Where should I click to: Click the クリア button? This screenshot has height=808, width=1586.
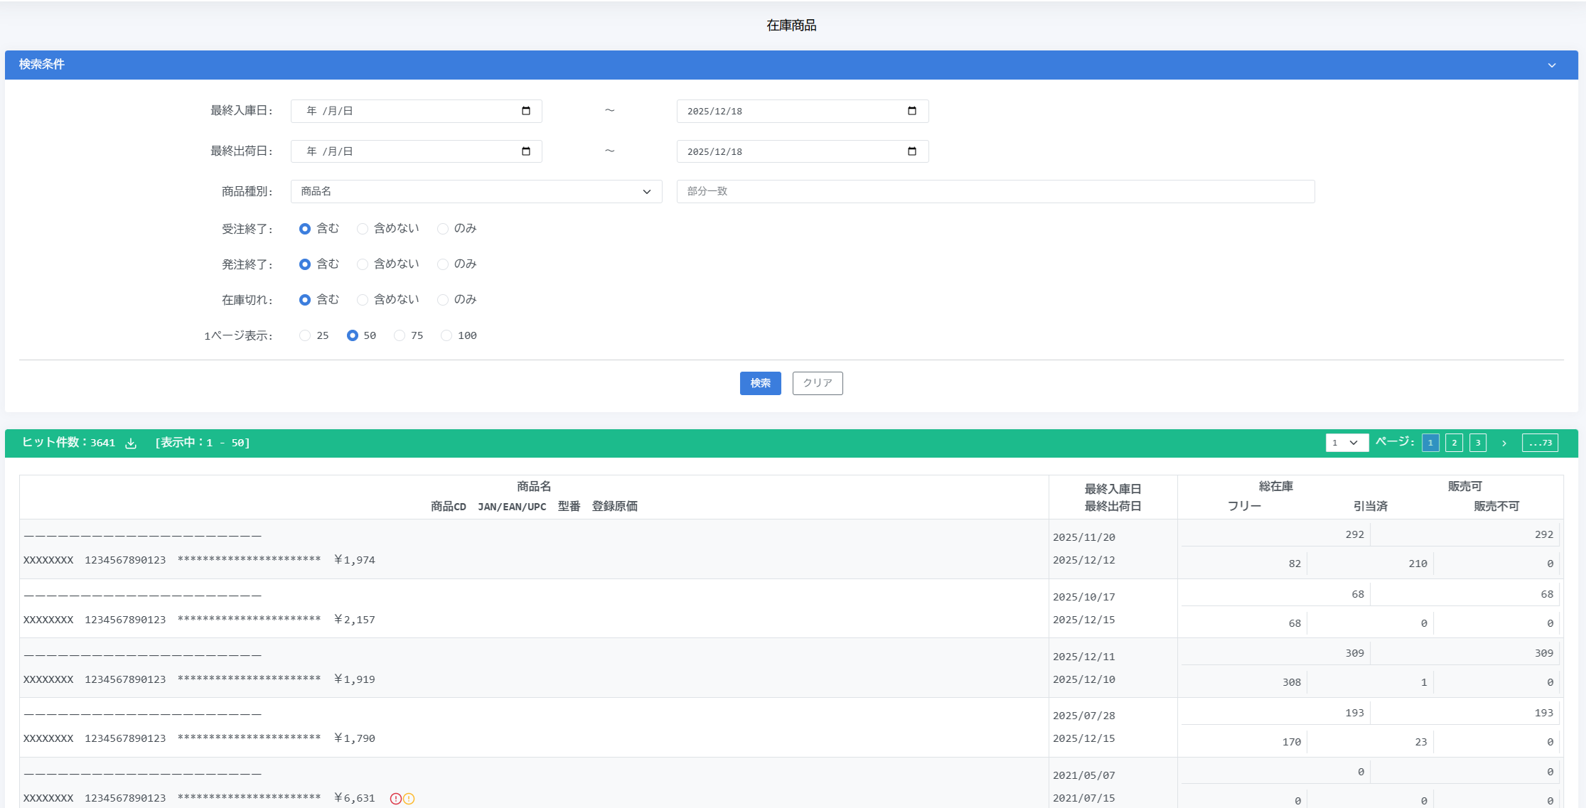(x=818, y=383)
